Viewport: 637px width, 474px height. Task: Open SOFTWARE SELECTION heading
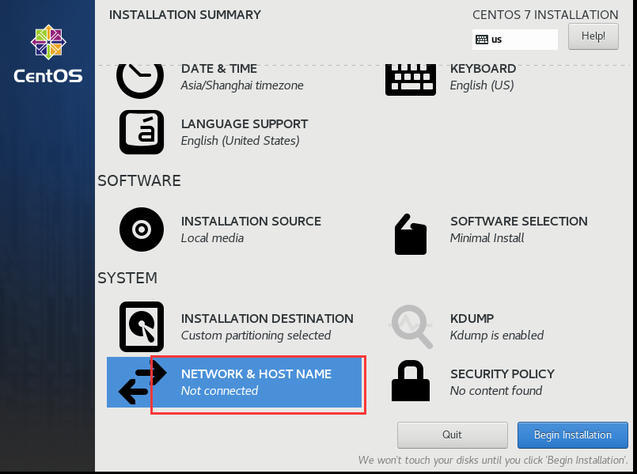[x=519, y=222]
